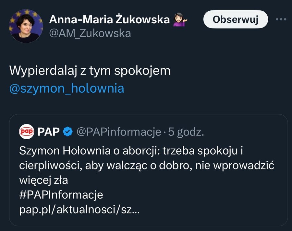
Task: Open the three-dot more options menu
Action: [x=281, y=19]
